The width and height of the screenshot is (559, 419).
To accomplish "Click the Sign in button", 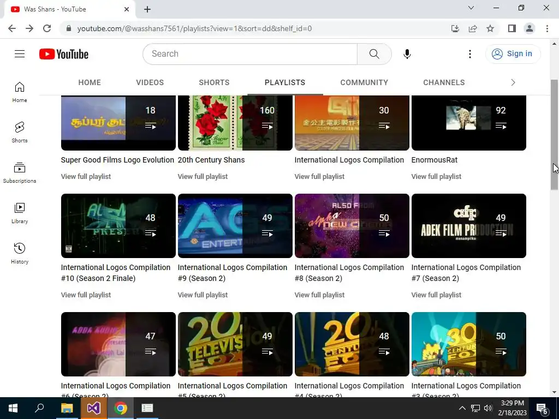I will [513, 54].
